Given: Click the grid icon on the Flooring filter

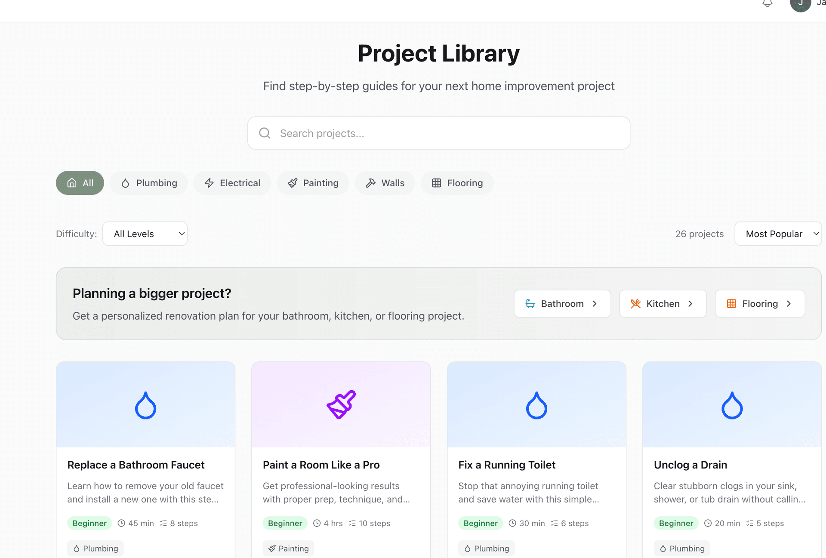Looking at the screenshot, I should pos(437,183).
